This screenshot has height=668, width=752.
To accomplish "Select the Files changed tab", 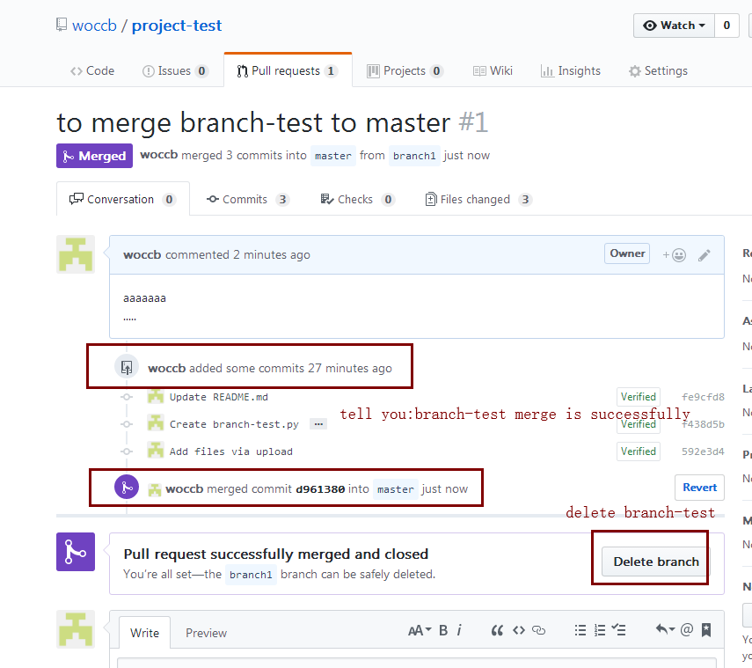I will [x=478, y=199].
